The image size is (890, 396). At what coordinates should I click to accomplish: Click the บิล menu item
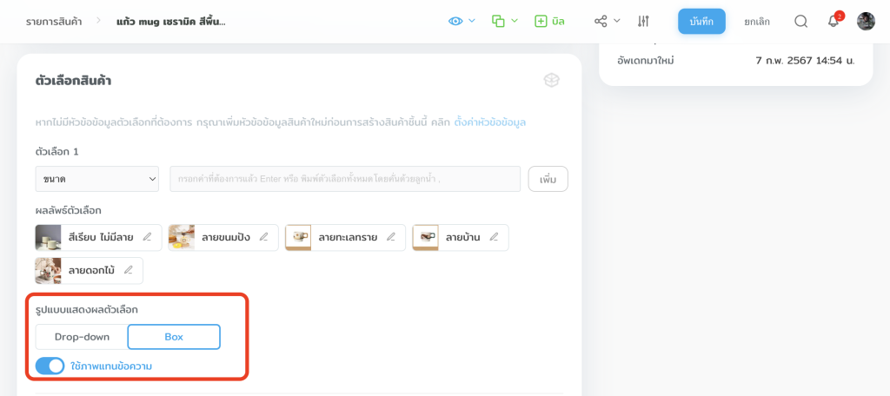coord(549,21)
